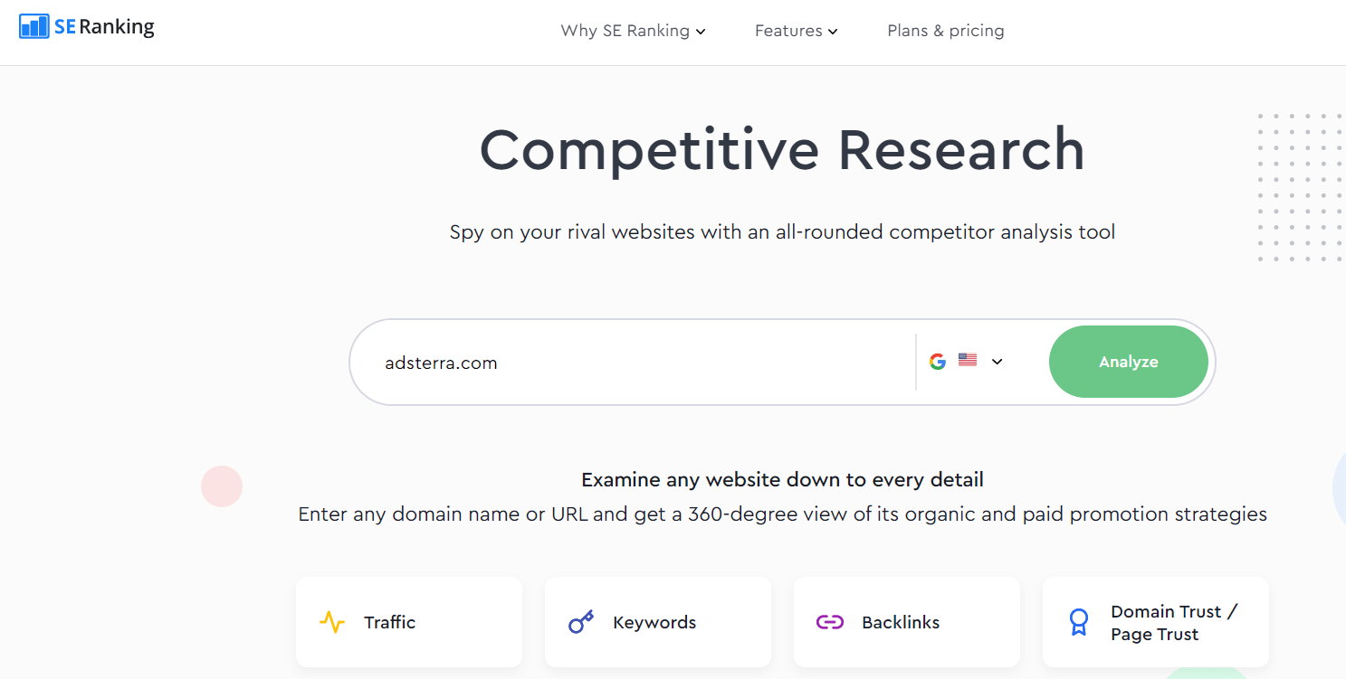
Task: Click the Google search engine icon
Action: tap(938, 360)
